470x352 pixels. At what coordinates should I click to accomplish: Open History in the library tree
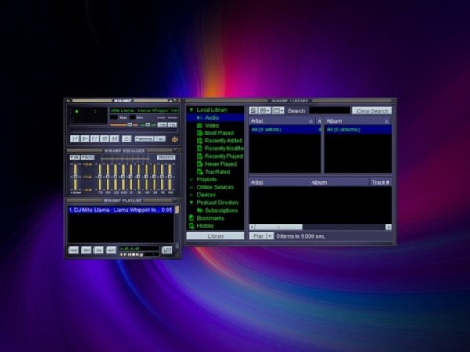tap(205, 226)
